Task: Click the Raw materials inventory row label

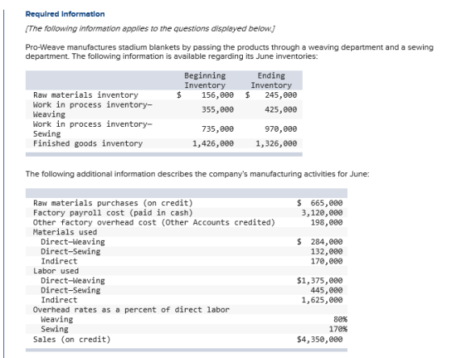Action: [x=86, y=95]
